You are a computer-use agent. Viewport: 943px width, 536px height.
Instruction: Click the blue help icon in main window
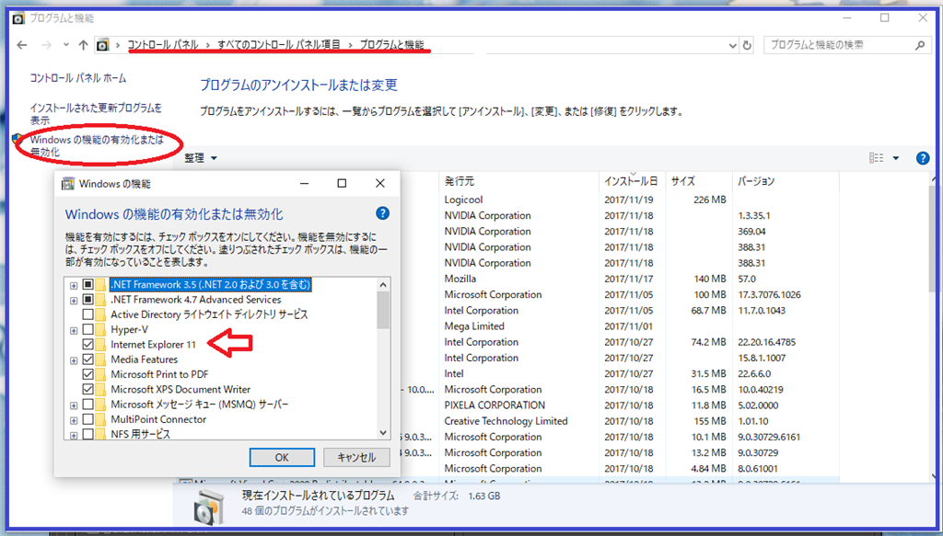(922, 158)
